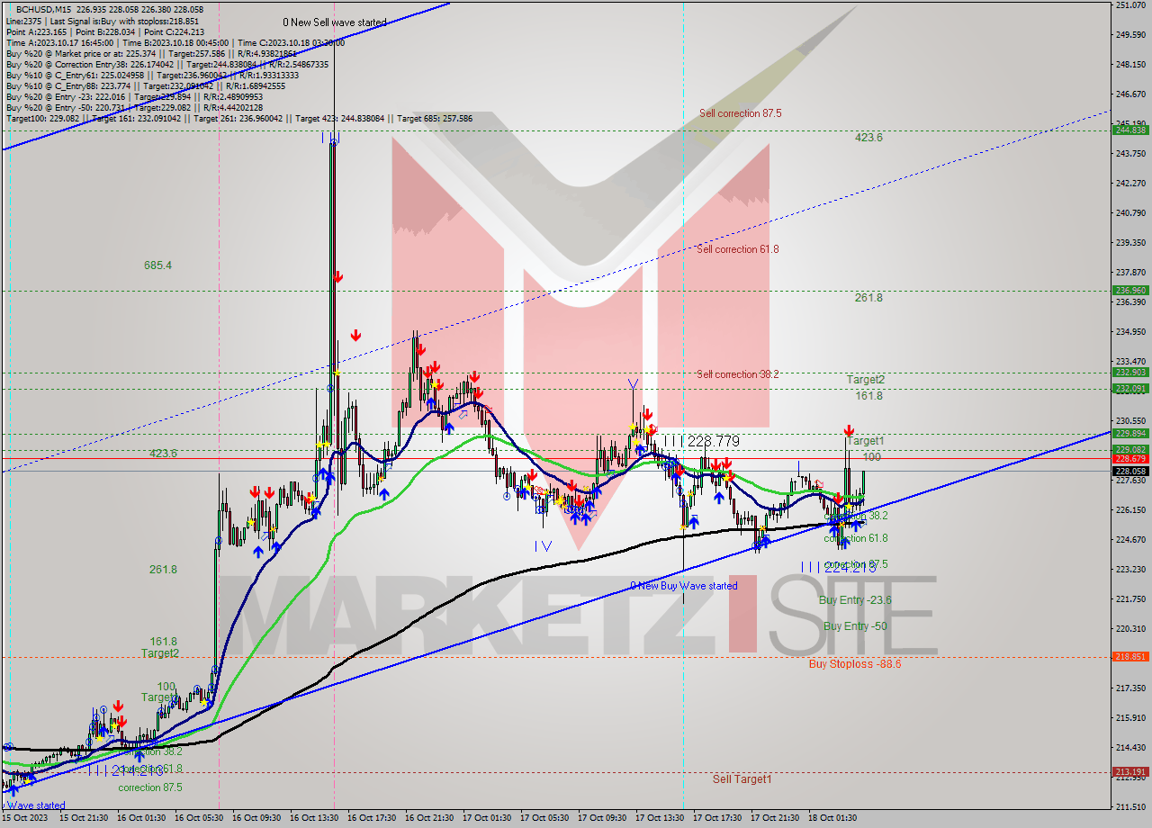Viewport: 1152px width, 828px height.
Task: Click the 'Buy Stoploss -88.6' label
Action: [855, 664]
